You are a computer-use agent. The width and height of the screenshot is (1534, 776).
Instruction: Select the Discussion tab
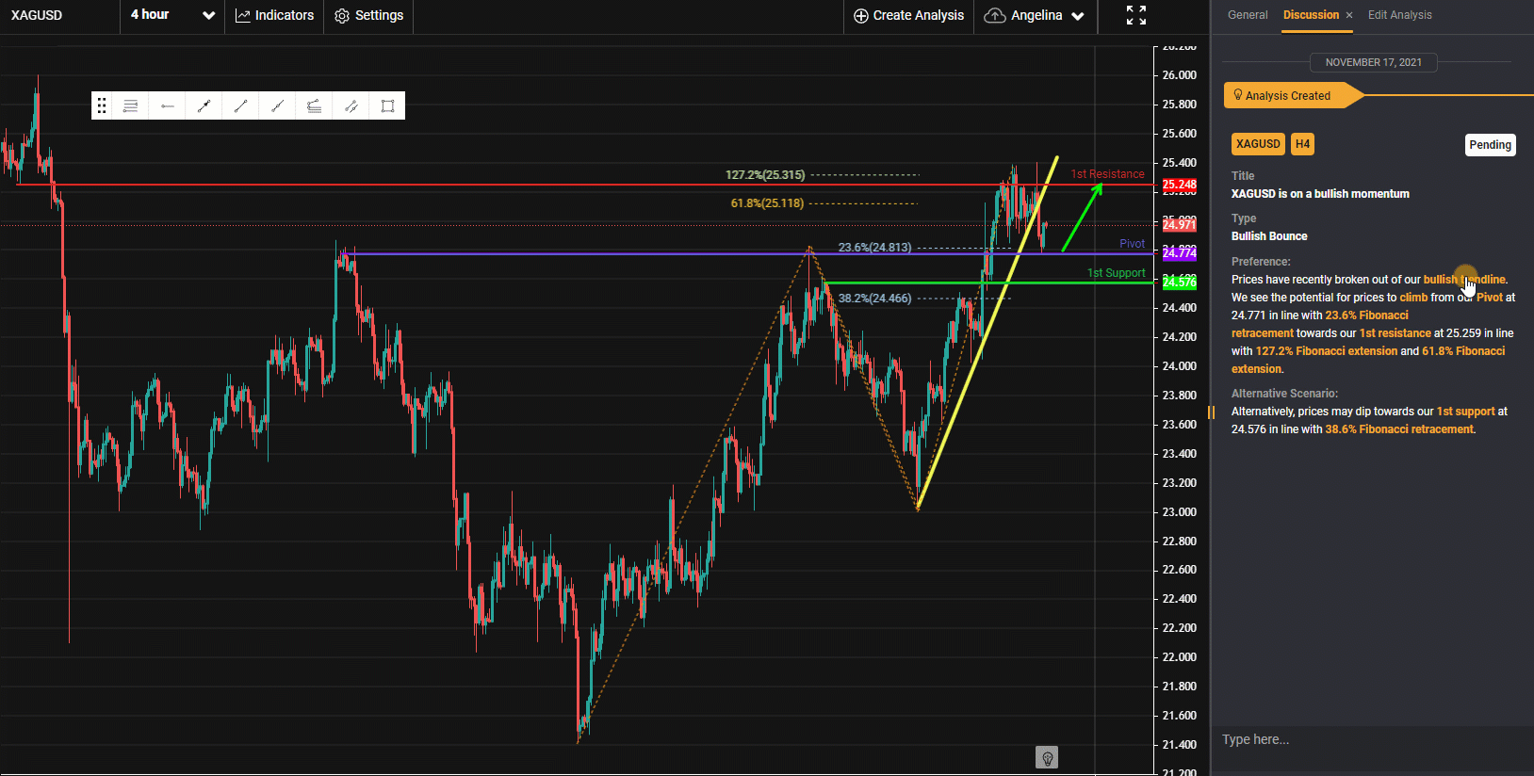point(1311,15)
